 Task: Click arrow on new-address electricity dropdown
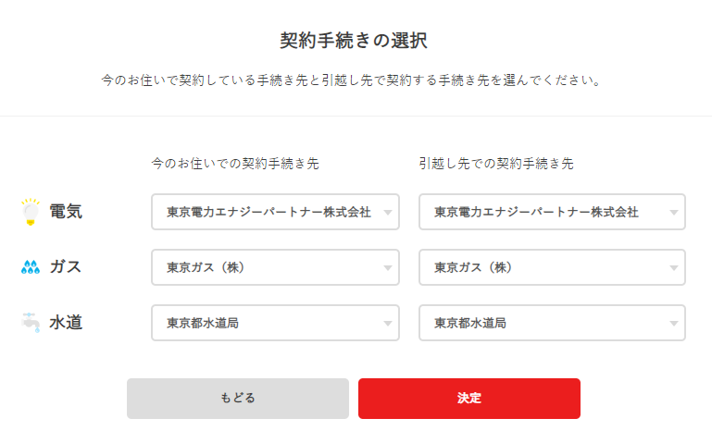click(x=673, y=212)
